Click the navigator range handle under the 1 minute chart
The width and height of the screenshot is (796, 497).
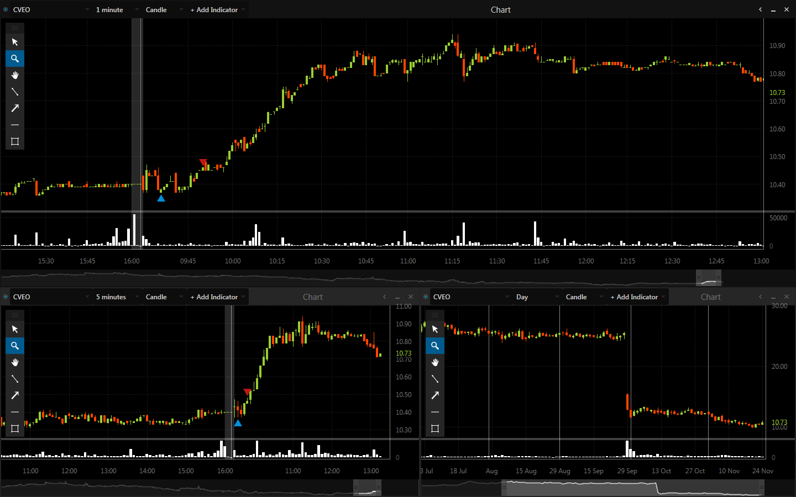coord(709,278)
